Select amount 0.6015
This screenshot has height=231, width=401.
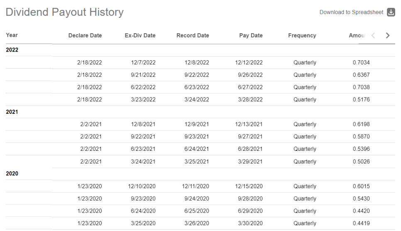361,186
